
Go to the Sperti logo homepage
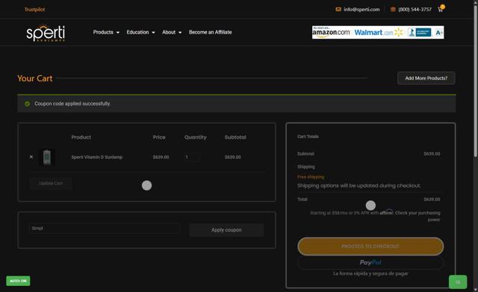click(46, 33)
